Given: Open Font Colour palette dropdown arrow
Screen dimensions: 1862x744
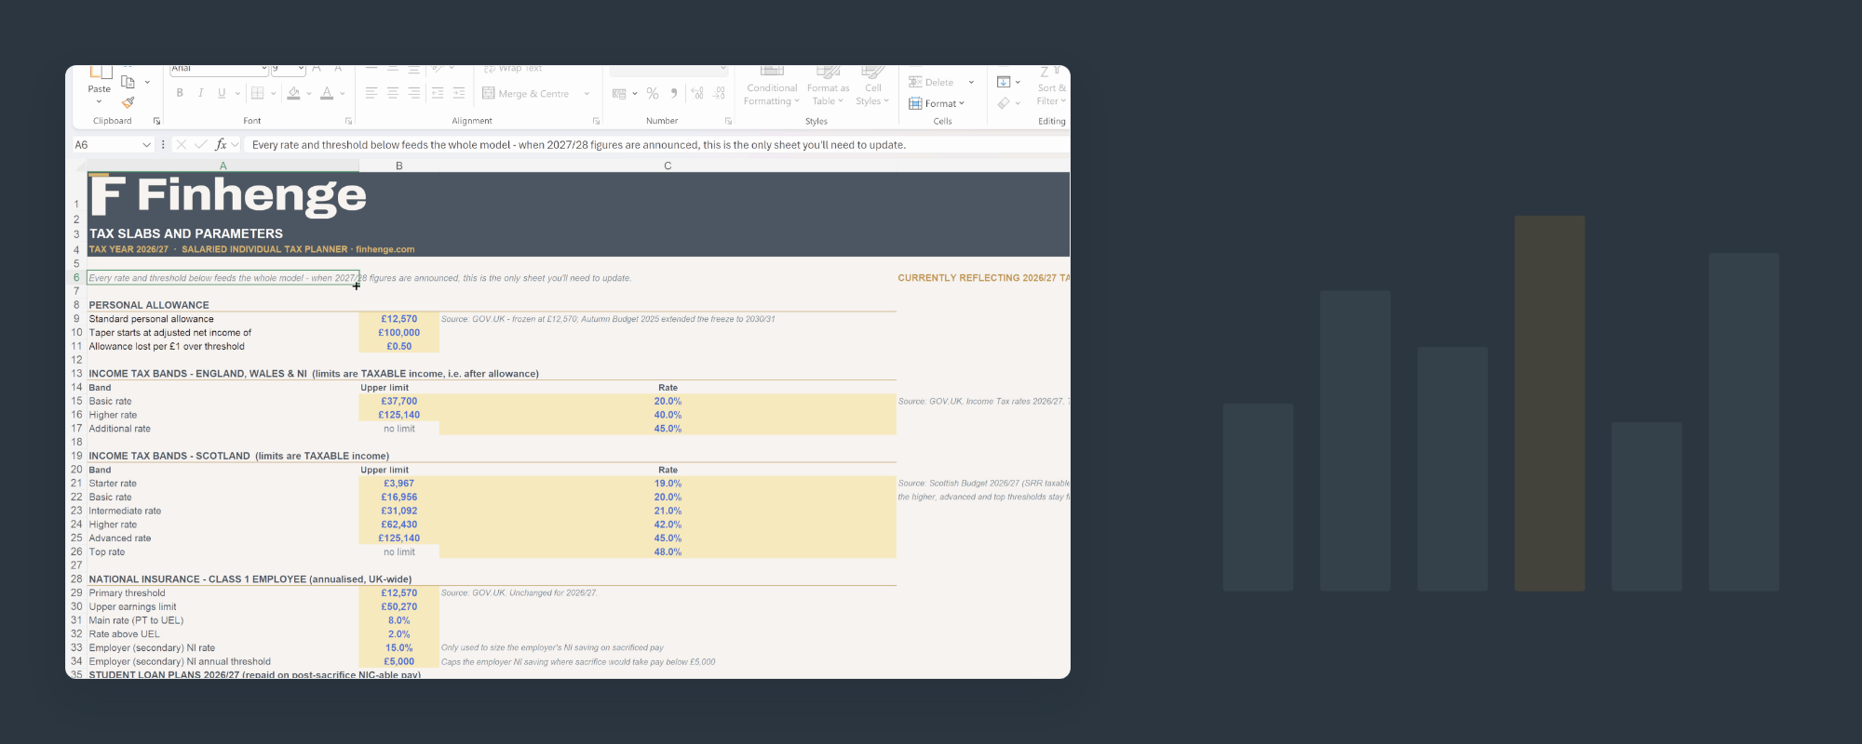Looking at the screenshot, I should [x=343, y=93].
